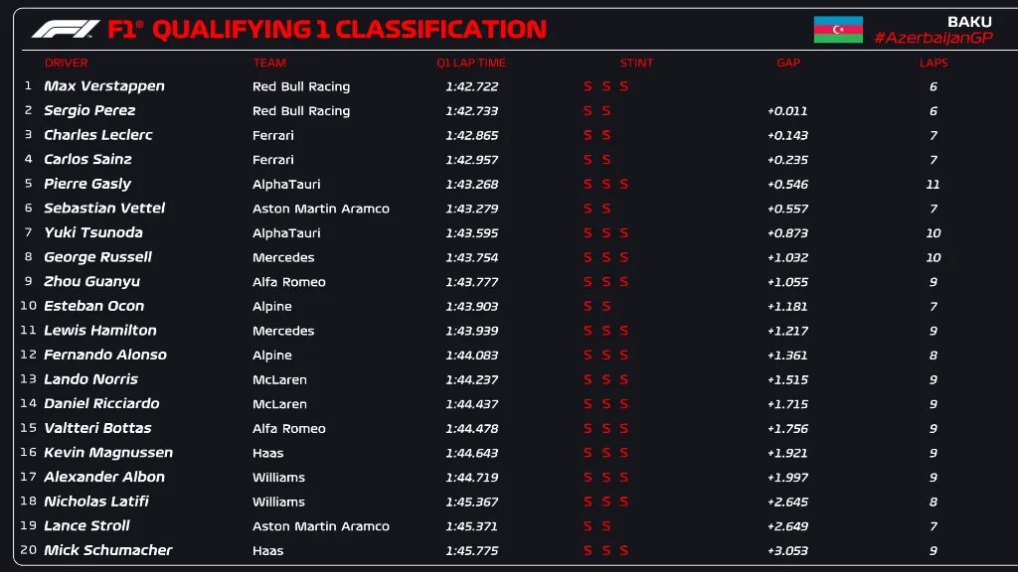This screenshot has height=572, width=1018.
Task: Click Sergio Perez's lap time 1:42.733
Action: point(472,111)
